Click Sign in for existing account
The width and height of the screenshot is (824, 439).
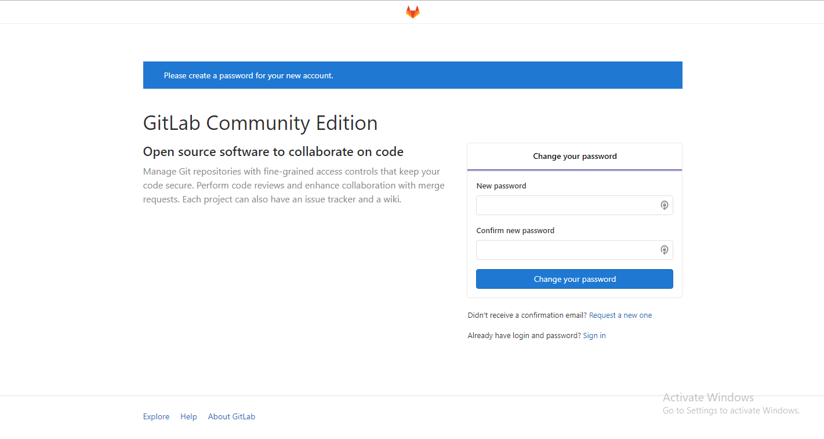[594, 335]
